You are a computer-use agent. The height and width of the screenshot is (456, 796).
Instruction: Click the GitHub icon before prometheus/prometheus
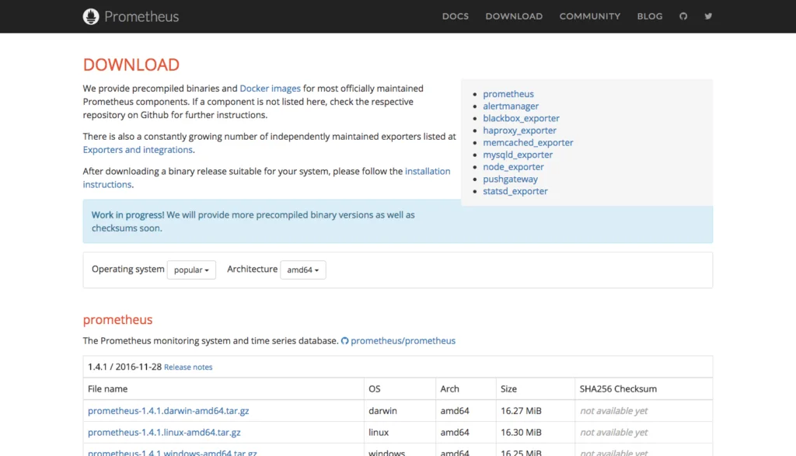tap(344, 341)
